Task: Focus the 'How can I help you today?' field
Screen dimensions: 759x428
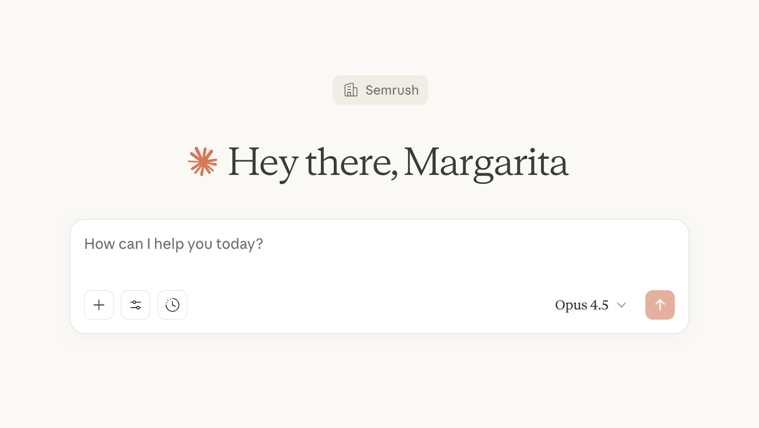Action: click(x=174, y=244)
